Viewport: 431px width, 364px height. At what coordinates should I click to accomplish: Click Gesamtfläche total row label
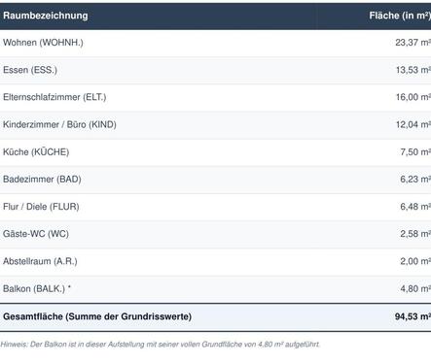point(97,316)
